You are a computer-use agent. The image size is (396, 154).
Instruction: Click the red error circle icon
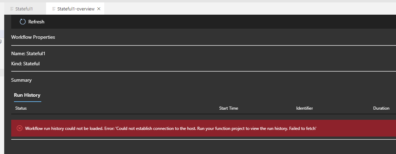(20, 128)
